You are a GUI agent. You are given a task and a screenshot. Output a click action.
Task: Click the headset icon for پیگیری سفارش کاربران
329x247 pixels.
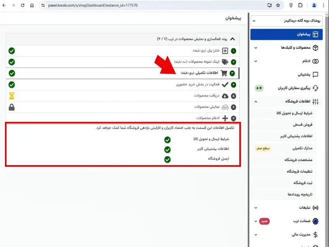[315, 88]
